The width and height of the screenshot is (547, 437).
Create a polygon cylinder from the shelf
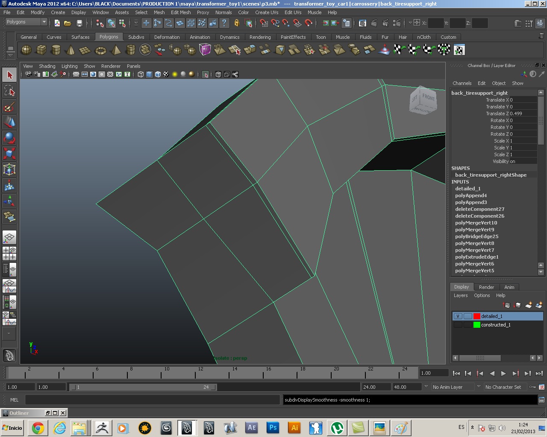56,50
